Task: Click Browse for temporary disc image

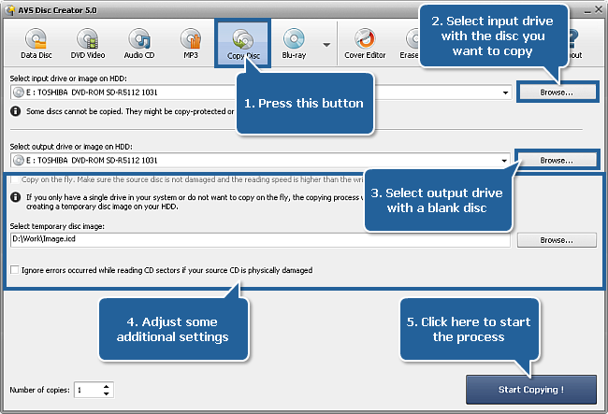Action: pyautogui.click(x=557, y=240)
